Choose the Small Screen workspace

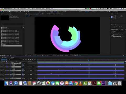(x=94, y=12)
